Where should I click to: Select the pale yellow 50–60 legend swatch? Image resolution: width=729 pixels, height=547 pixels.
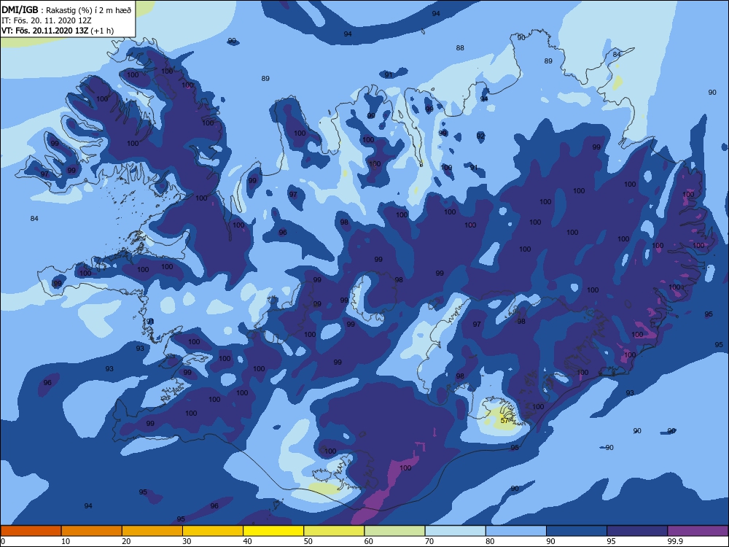coord(334,531)
